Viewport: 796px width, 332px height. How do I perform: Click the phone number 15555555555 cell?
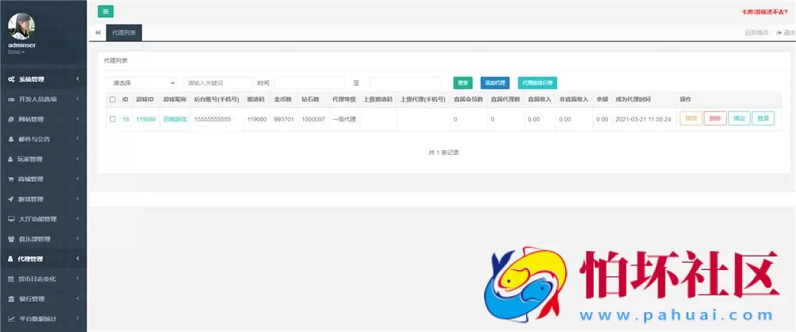point(213,119)
